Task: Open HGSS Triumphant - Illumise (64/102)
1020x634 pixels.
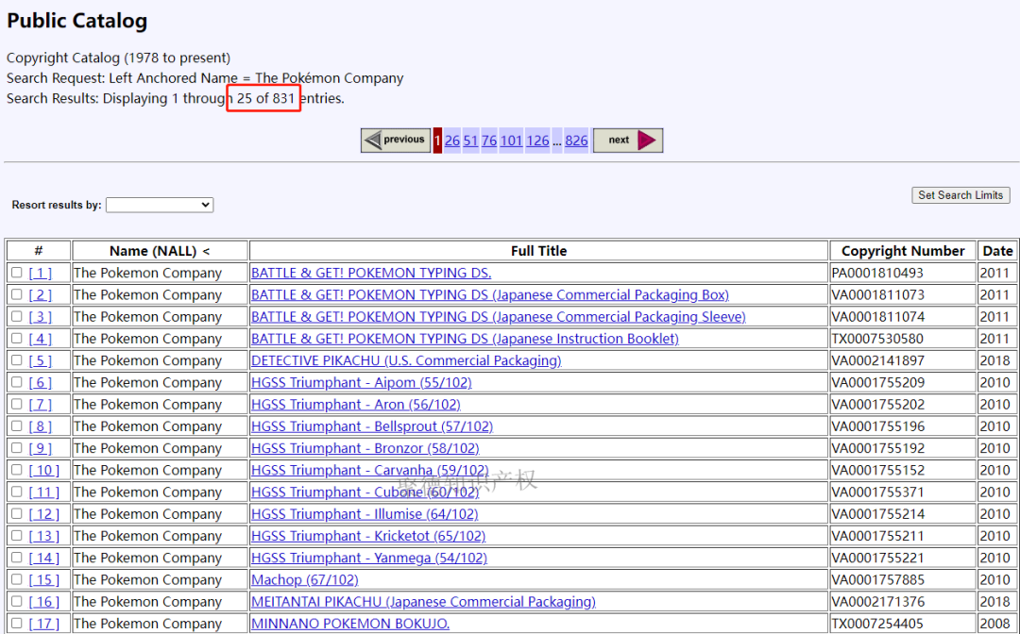Action: pyautogui.click(x=365, y=514)
